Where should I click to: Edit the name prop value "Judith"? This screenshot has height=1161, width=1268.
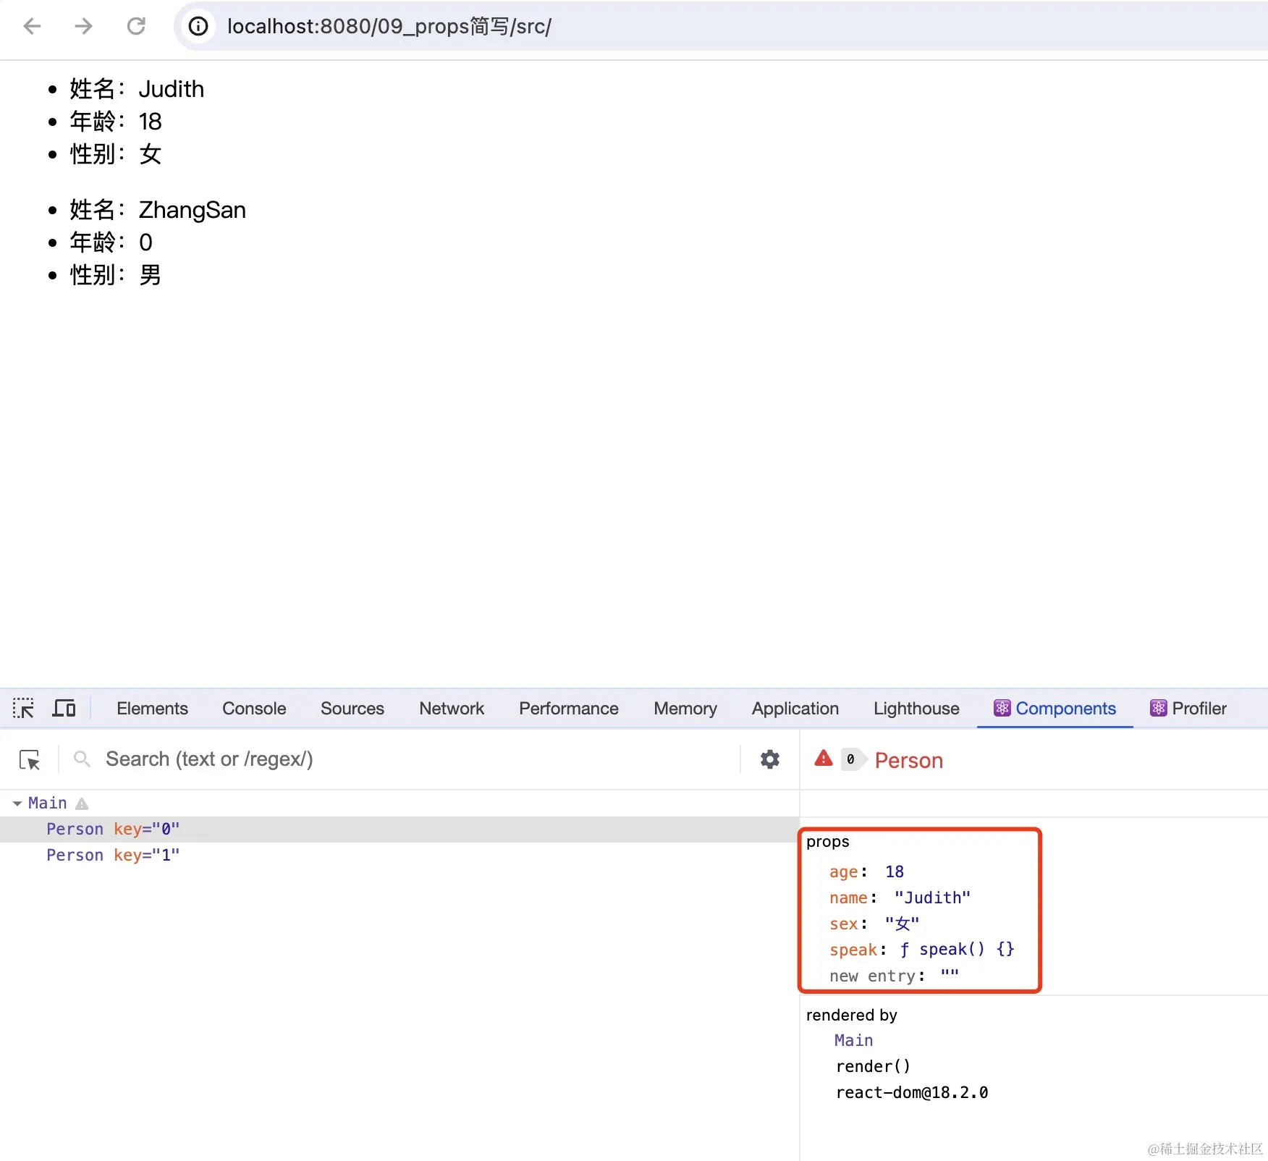932,898
